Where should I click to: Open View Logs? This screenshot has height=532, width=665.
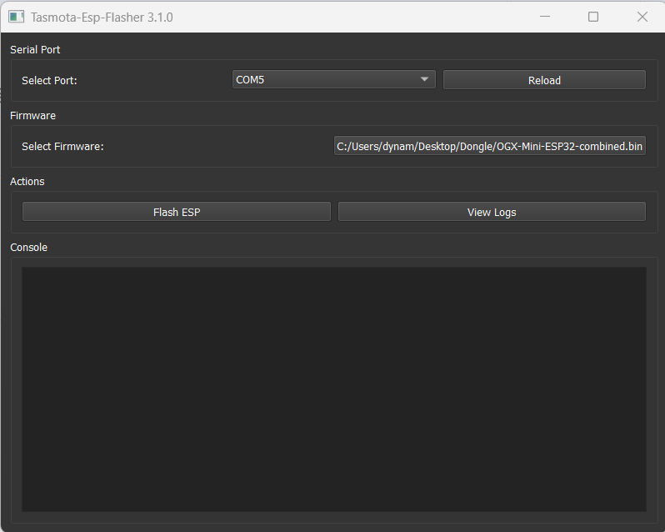pos(492,212)
